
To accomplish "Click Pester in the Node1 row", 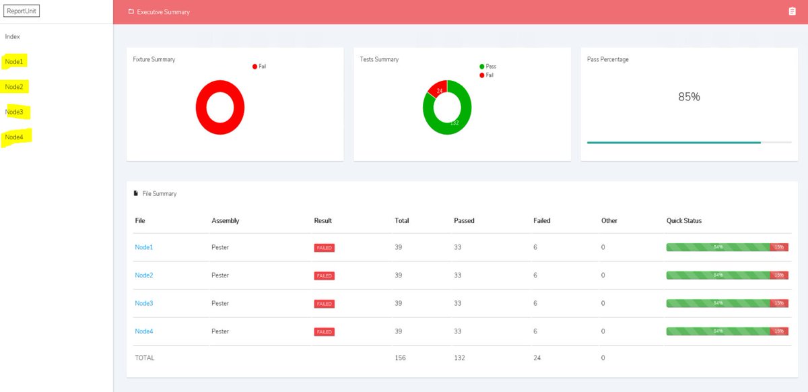I will [220, 247].
